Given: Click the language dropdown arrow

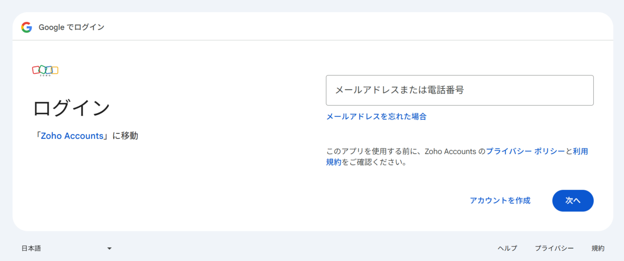Looking at the screenshot, I should coord(109,248).
